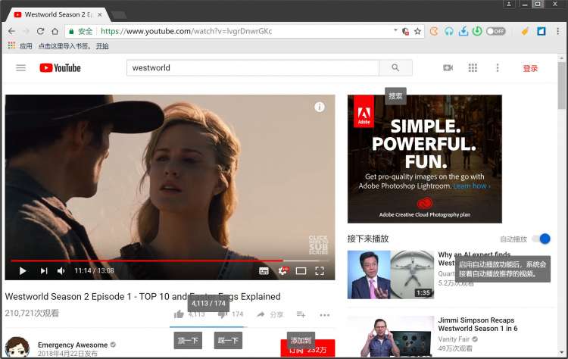Open the YouTube apps grid icon
This screenshot has height=359, width=568.
coord(473,67)
